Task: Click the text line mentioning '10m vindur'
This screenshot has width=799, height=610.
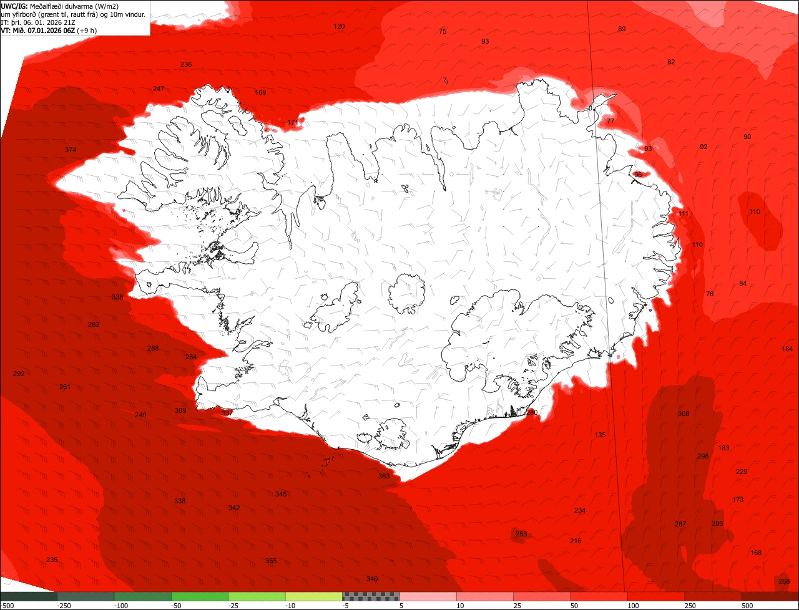Action: [x=73, y=14]
